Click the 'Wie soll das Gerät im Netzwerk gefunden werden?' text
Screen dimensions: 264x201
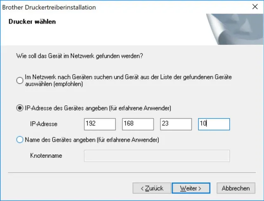click(79, 56)
